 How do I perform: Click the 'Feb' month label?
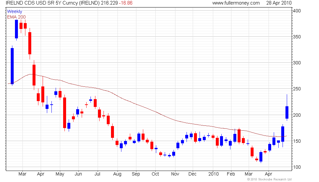point(231,174)
